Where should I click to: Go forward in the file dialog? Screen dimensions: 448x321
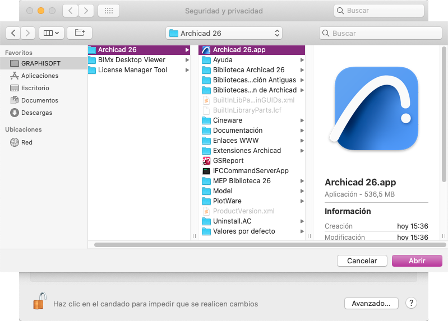click(x=27, y=33)
